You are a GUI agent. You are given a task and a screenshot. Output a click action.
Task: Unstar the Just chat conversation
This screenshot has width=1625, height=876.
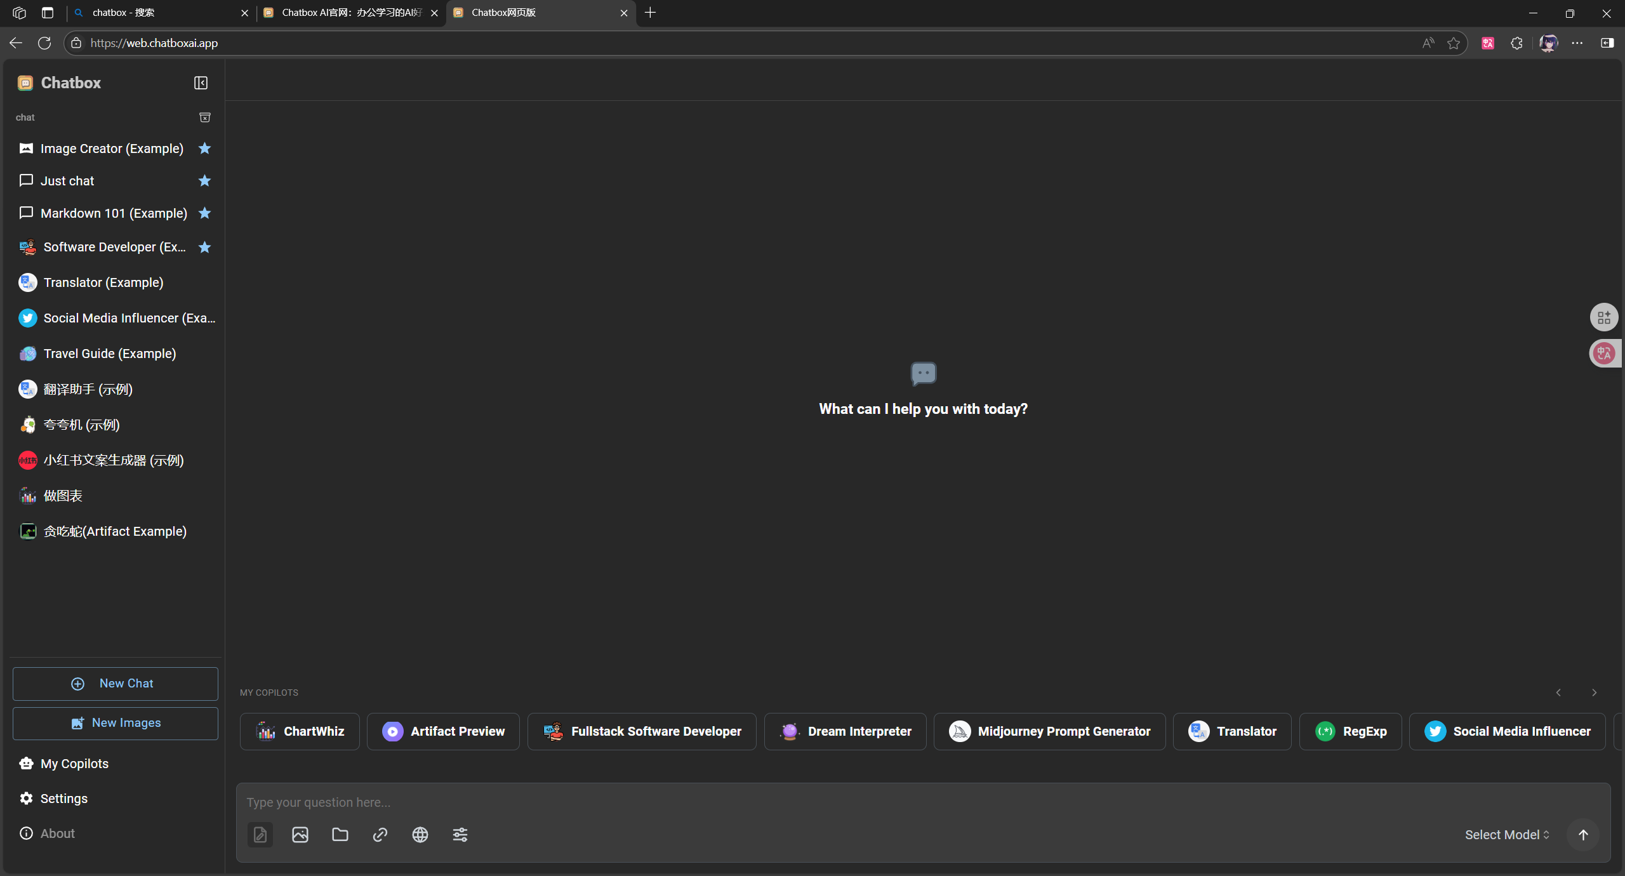point(204,181)
